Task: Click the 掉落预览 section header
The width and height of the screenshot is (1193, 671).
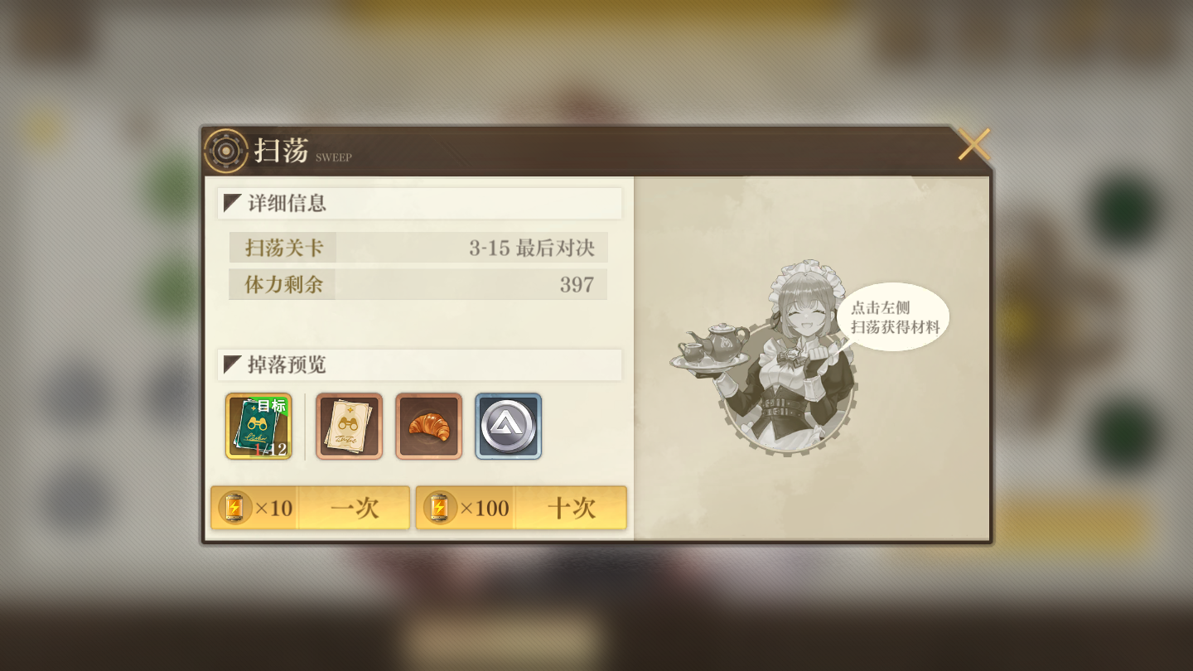Action: (420, 364)
